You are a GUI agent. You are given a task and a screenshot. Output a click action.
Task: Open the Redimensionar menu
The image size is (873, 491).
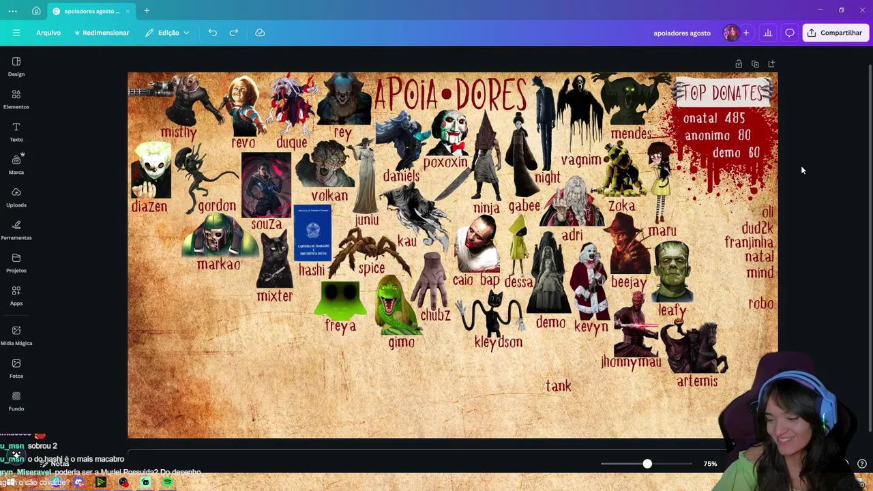(x=102, y=33)
